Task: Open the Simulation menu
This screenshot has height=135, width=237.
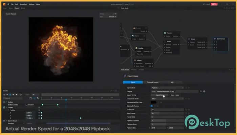Action: [23, 4]
